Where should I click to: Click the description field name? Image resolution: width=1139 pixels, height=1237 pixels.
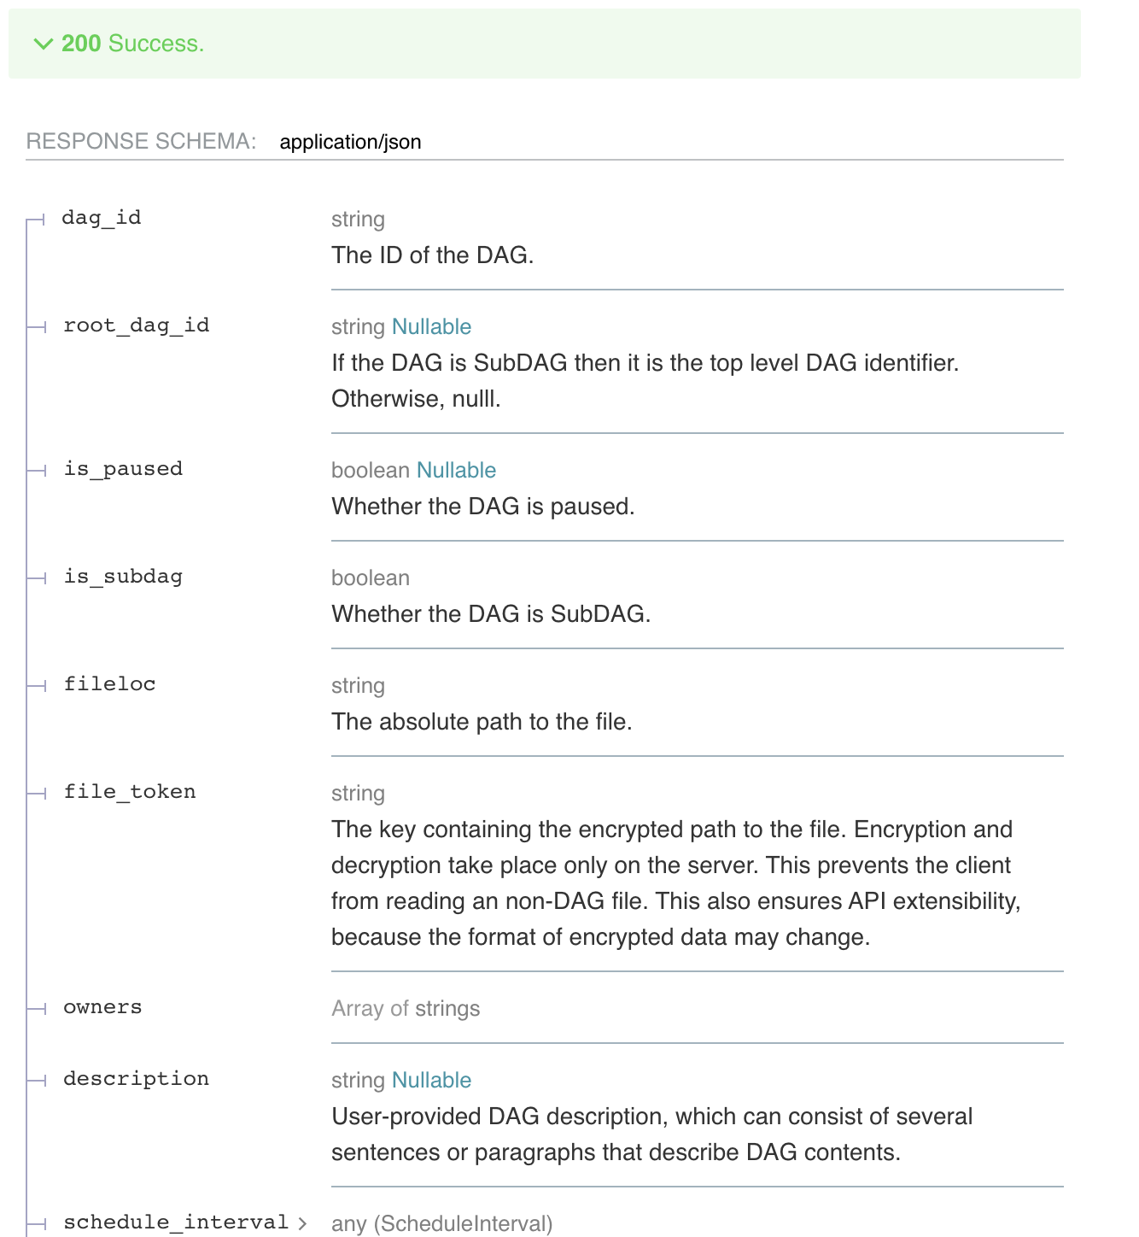(136, 1079)
